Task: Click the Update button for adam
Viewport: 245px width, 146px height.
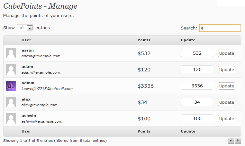Action: [x=226, y=69]
